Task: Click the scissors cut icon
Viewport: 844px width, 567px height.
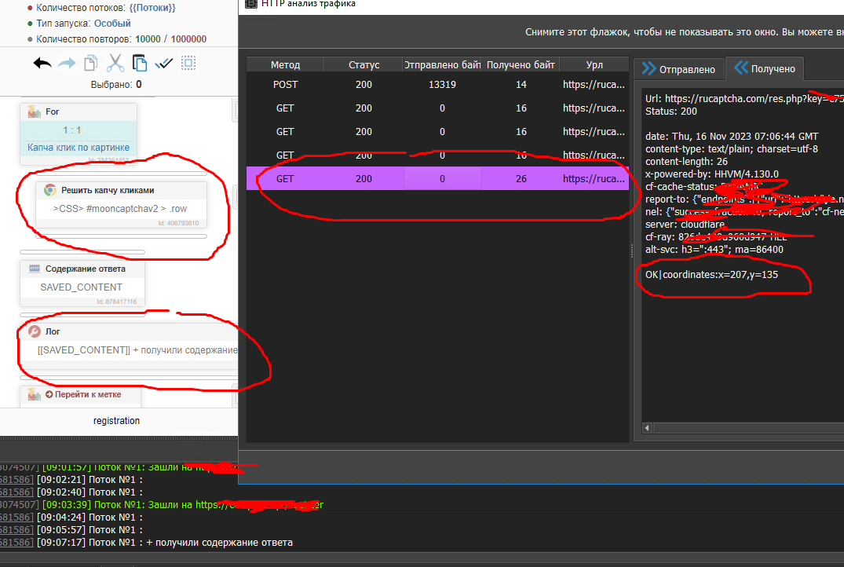Action: [x=115, y=64]
